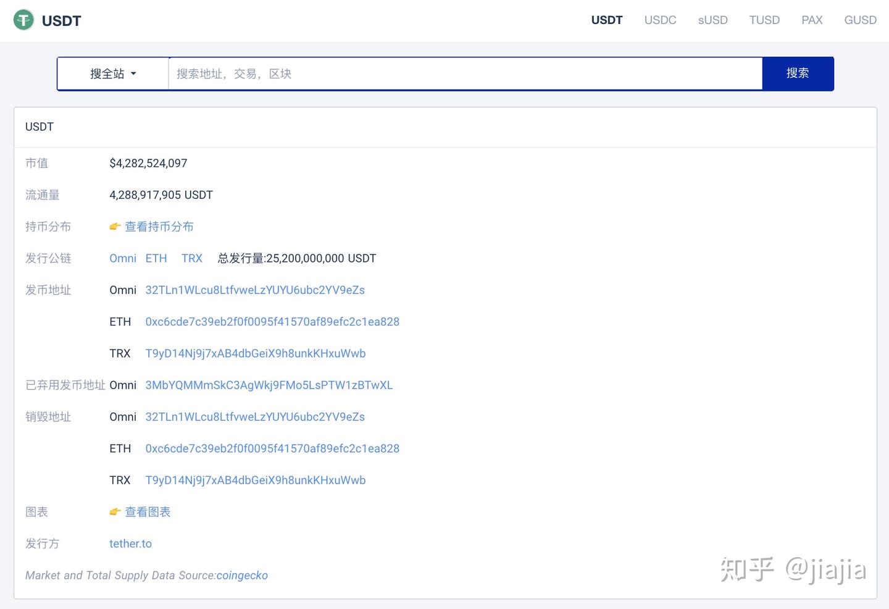Open the 查看持币分布 link
This screenshot has width=889, height=609.
pos(159,227)
